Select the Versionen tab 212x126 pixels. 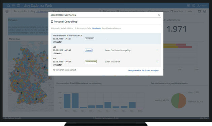[97, 28]
